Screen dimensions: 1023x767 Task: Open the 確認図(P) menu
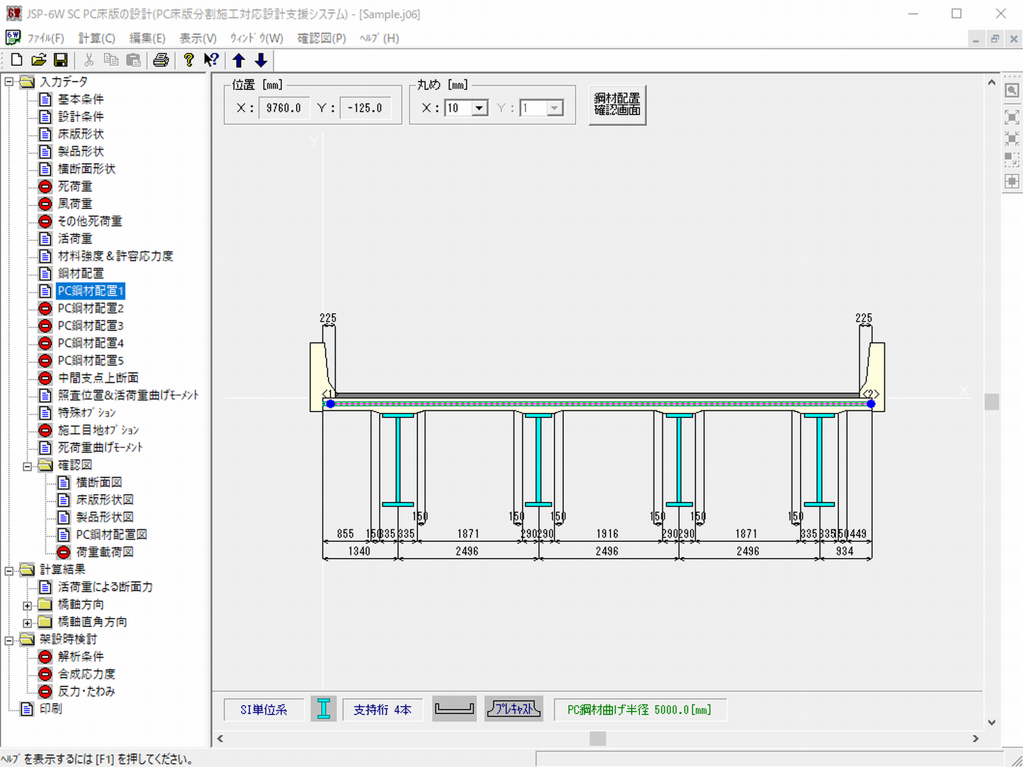coord(321,38)
